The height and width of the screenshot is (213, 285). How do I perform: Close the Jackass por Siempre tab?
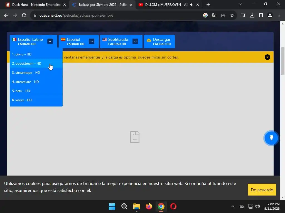131,5
